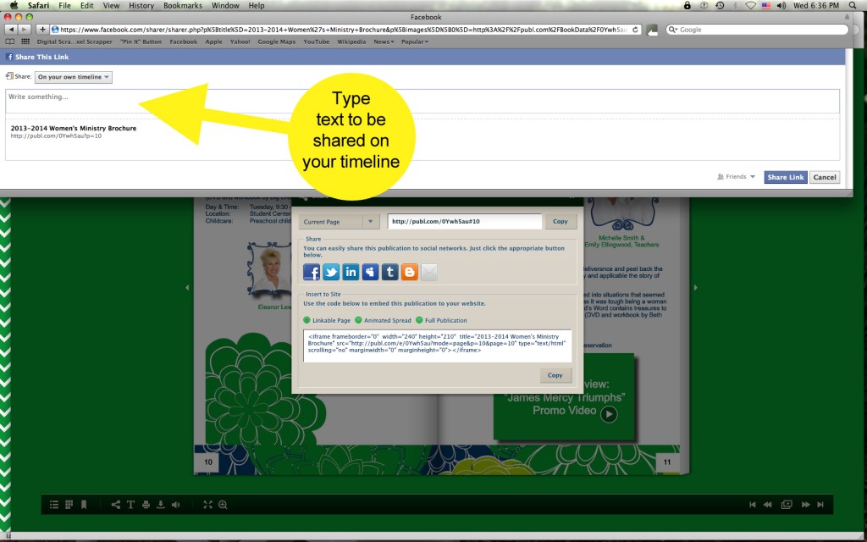
Task: Go to the next page in viewer toolbar
Action: (x=806, y=505)
